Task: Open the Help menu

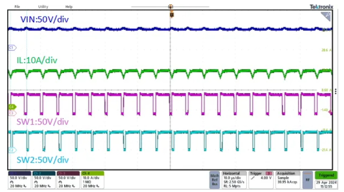Action: pyautogui.click(x=69, y=7)
